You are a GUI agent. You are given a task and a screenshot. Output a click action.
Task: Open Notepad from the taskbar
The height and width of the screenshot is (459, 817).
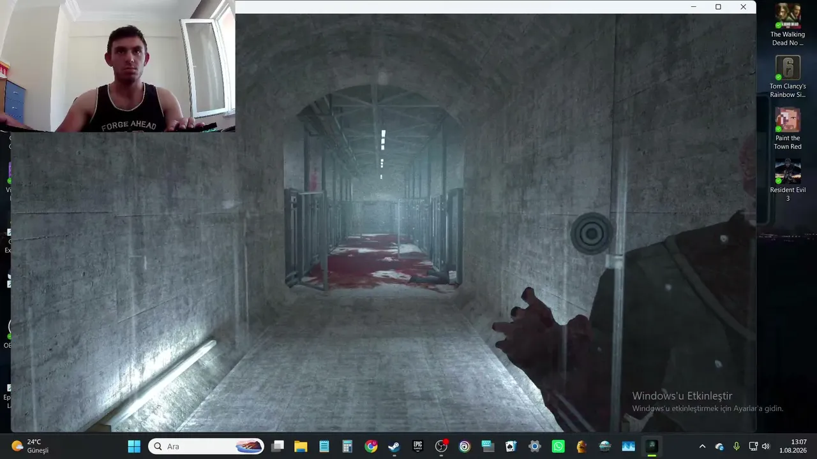pos(324,446)
